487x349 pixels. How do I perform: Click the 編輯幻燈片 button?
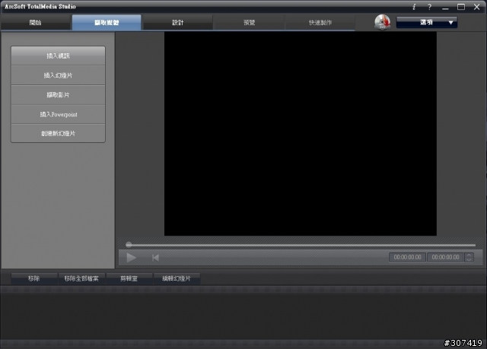click(x=177, y=278)
